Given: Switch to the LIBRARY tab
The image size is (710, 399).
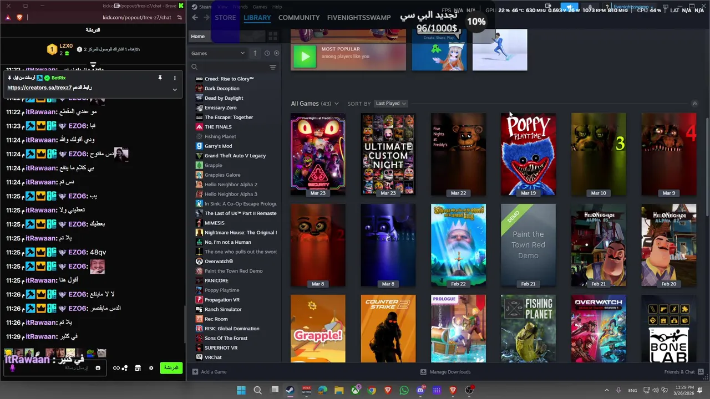Looking at the screenshot, I should (x=257, y=18).
